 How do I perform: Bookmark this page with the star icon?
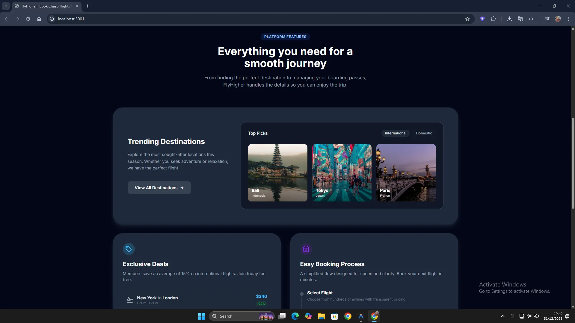click(467, 19)
